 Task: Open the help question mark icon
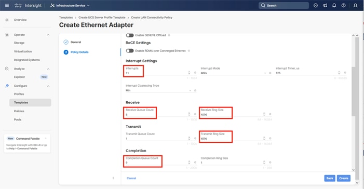pyautogui.click(x=343, y=5)
